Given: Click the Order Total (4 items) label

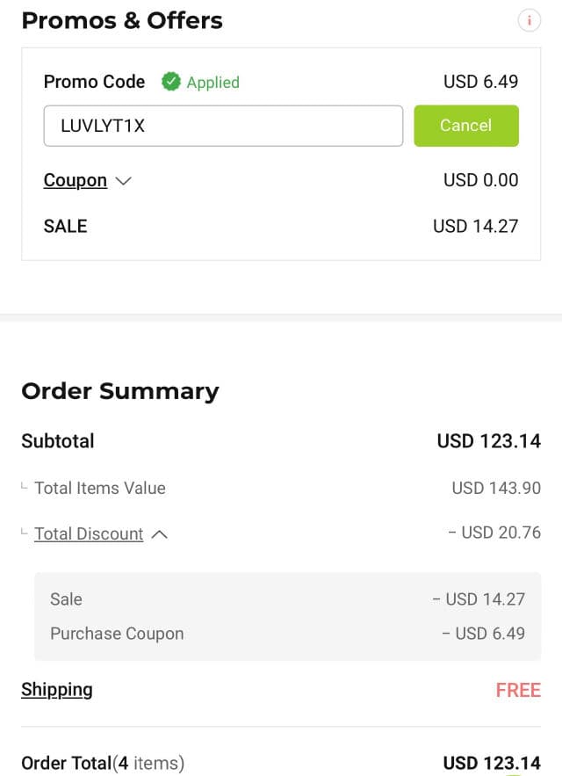Looking at the screenshot, I should (x=103, y=763).
